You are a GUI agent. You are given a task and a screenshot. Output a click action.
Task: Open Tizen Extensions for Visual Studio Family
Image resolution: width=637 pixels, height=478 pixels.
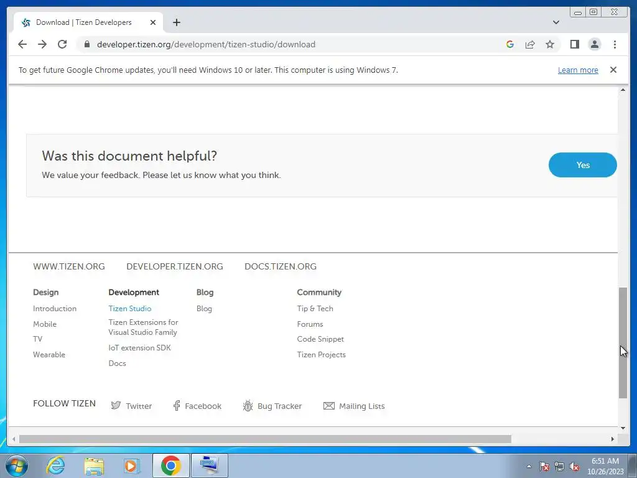click(143, 327)
